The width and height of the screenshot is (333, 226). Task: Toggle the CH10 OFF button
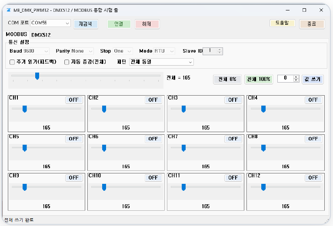tap(153, 178)
